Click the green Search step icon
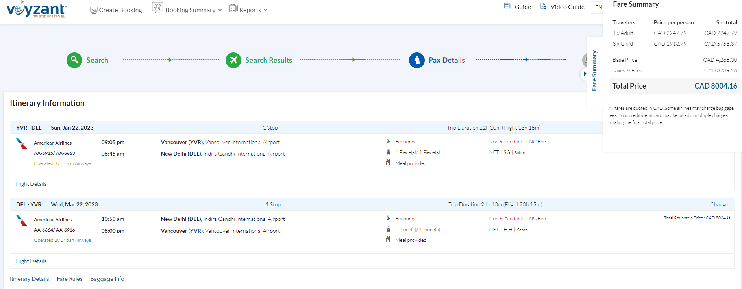Screen dimensions: 742x289 pos(74,60)
